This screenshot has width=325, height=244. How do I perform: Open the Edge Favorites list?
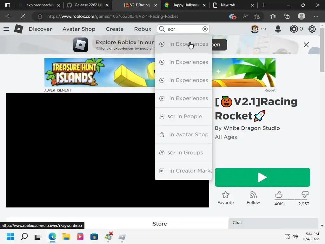(x=273, y=16)
